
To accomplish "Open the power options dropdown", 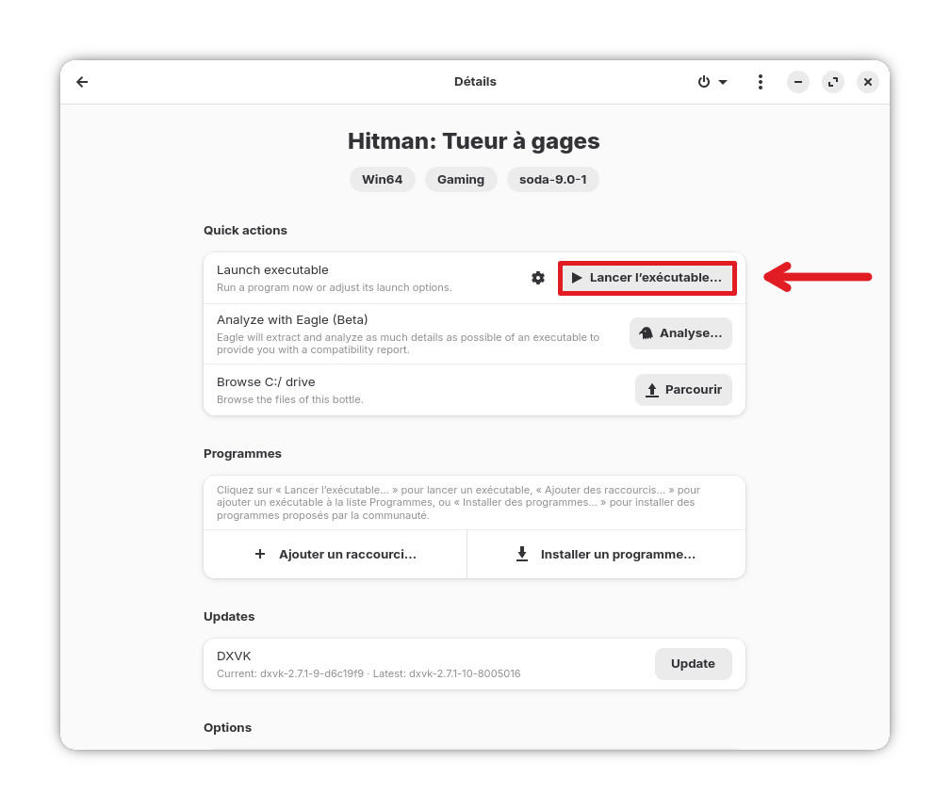I will click(712, 82).
